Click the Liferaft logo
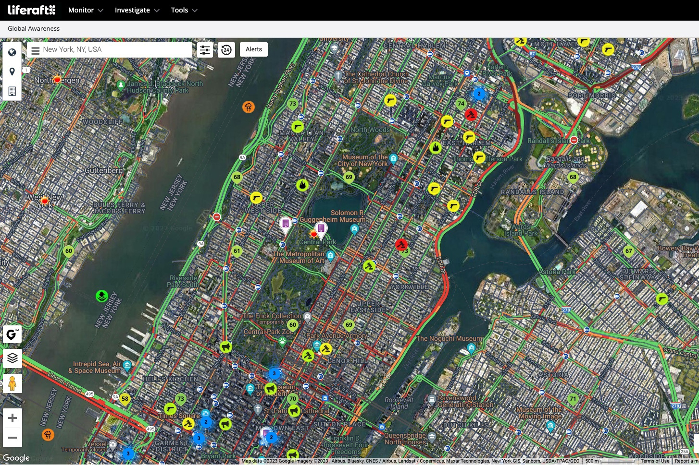Screen dimensions: 699x465 click(32, 10)
